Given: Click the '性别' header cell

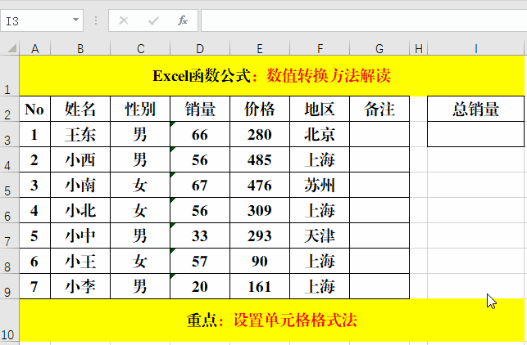Looking at the screenshot, I should 140,109.
